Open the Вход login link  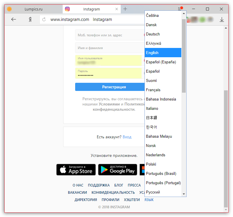coord(127,137)
